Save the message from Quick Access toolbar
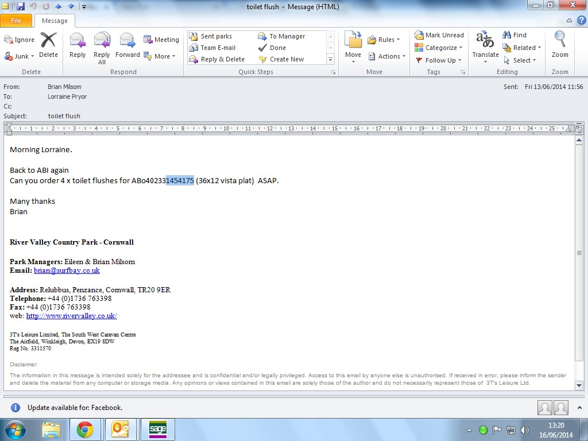The height and width of the screenshot is (441, 588). click(21, 6)
